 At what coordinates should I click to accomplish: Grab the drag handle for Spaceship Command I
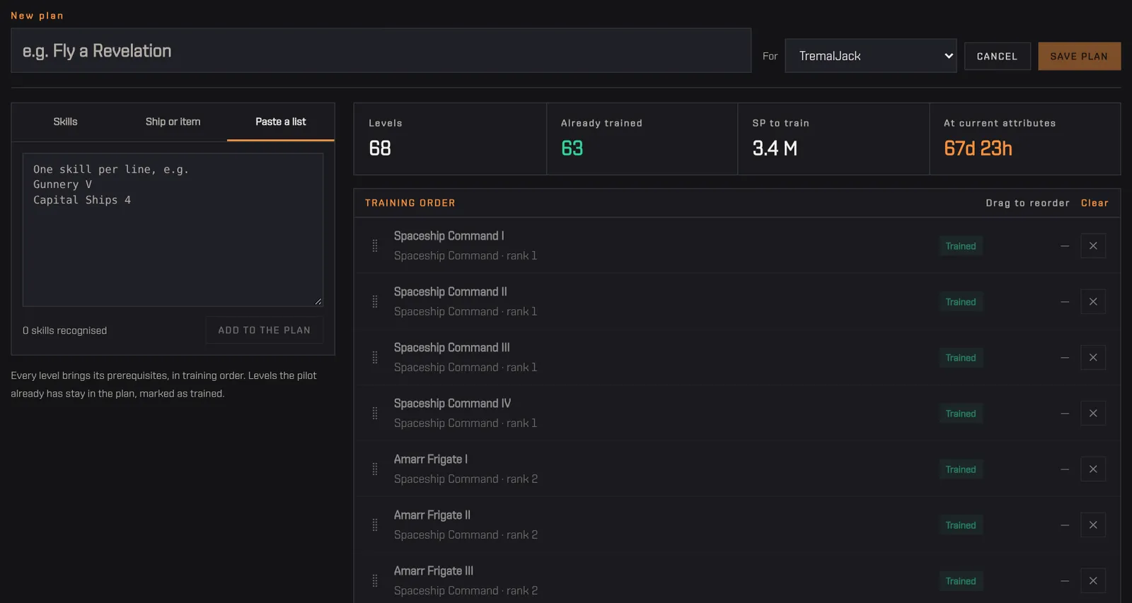coord(375,246)
